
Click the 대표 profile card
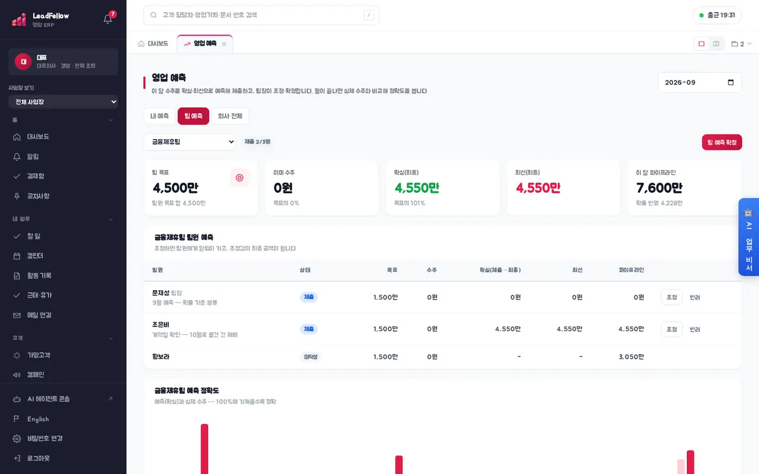pyautogui.click(x=63, y=61)
